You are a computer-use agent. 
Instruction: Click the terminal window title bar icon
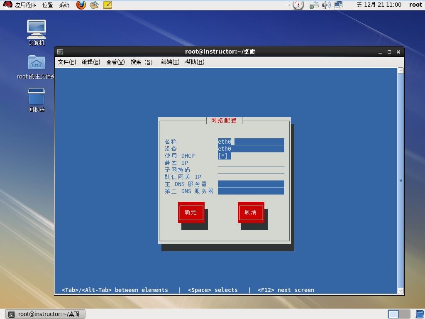click(60, 52)
